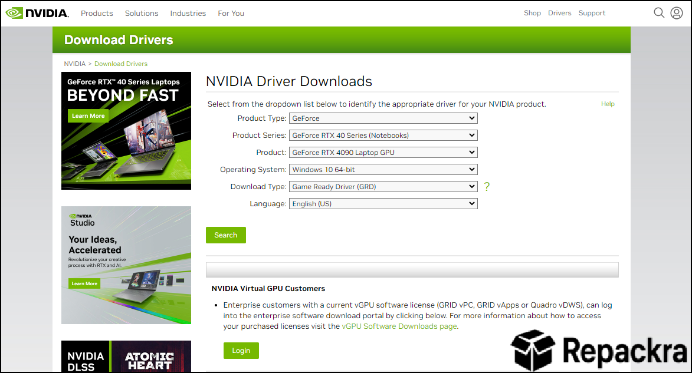Image resolution: width=692 pixels, height=373 pixels.
Task: Expand the Product Series dropdown
Action: click(383, 136)
